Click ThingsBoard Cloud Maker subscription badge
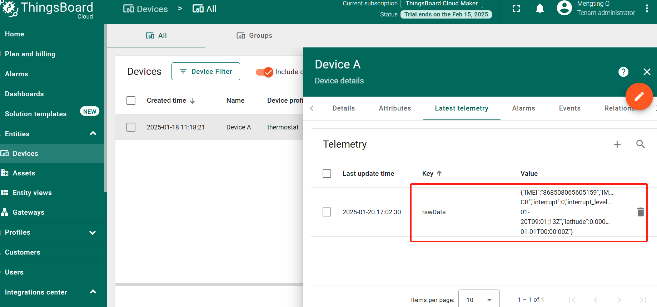Viewport: 657px width, 307px height. click(442, 4)
